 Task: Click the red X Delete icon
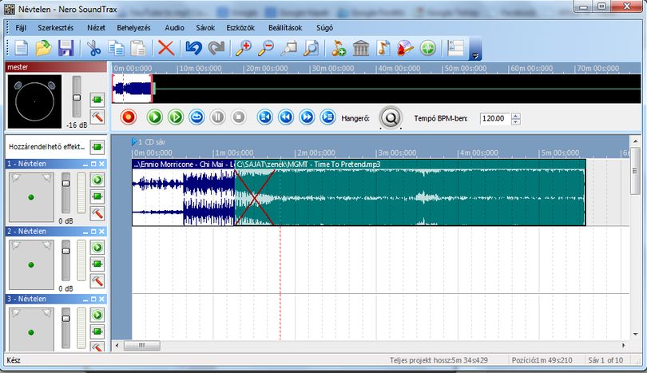coord(166,48)
